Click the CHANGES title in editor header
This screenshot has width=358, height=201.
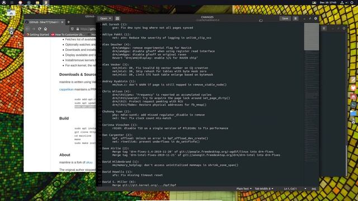208,17
